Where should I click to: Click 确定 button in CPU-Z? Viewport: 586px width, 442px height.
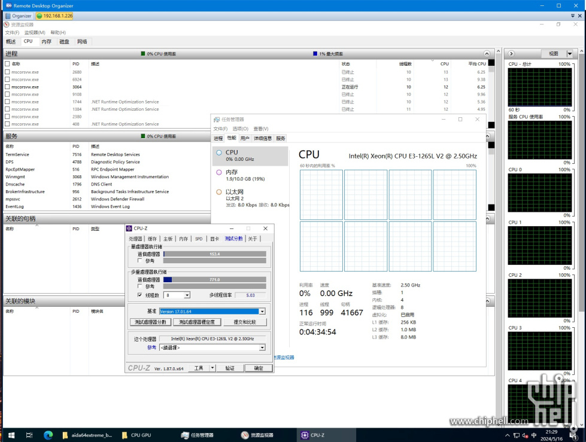(259, 368)
